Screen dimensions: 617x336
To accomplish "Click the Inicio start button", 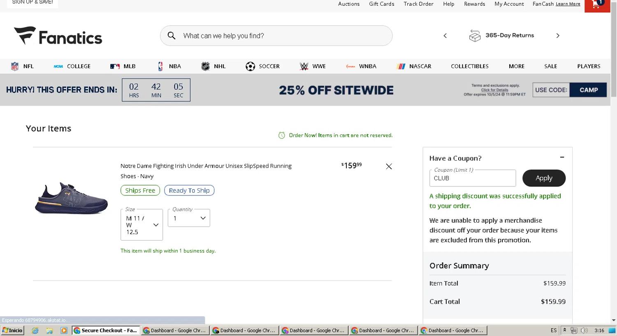I will 12,330.
